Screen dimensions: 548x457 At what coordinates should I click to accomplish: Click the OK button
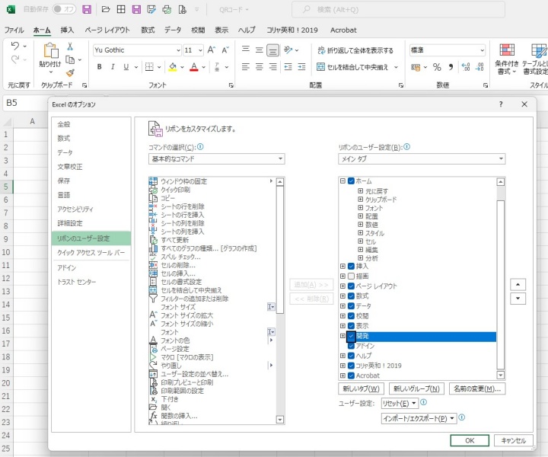[x=470, y=440]
